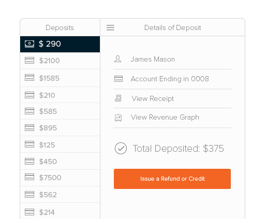The height and width of the screenshot is (219, 267).
Task: Select the $895 deposit
Action: [x=60, y=128]
